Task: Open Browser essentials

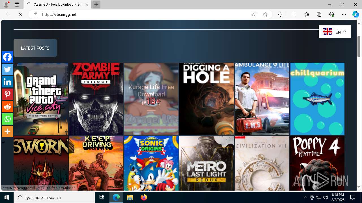Action: tap(331, 14)
